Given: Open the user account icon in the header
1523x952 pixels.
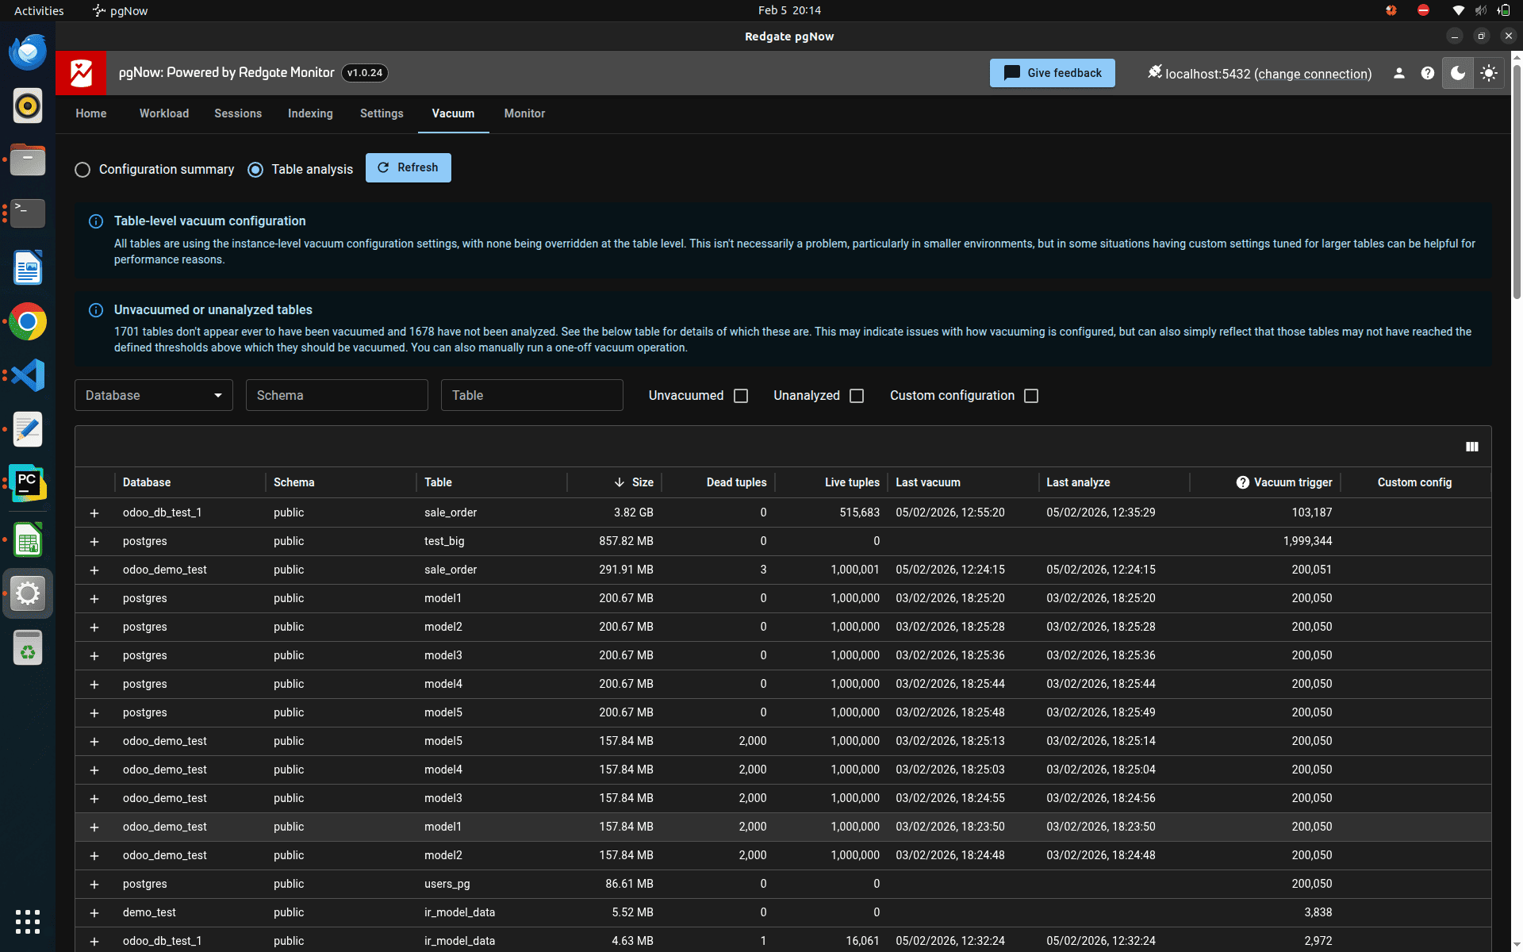Looking at the screenshot, I should click(x=1398, y=73).
